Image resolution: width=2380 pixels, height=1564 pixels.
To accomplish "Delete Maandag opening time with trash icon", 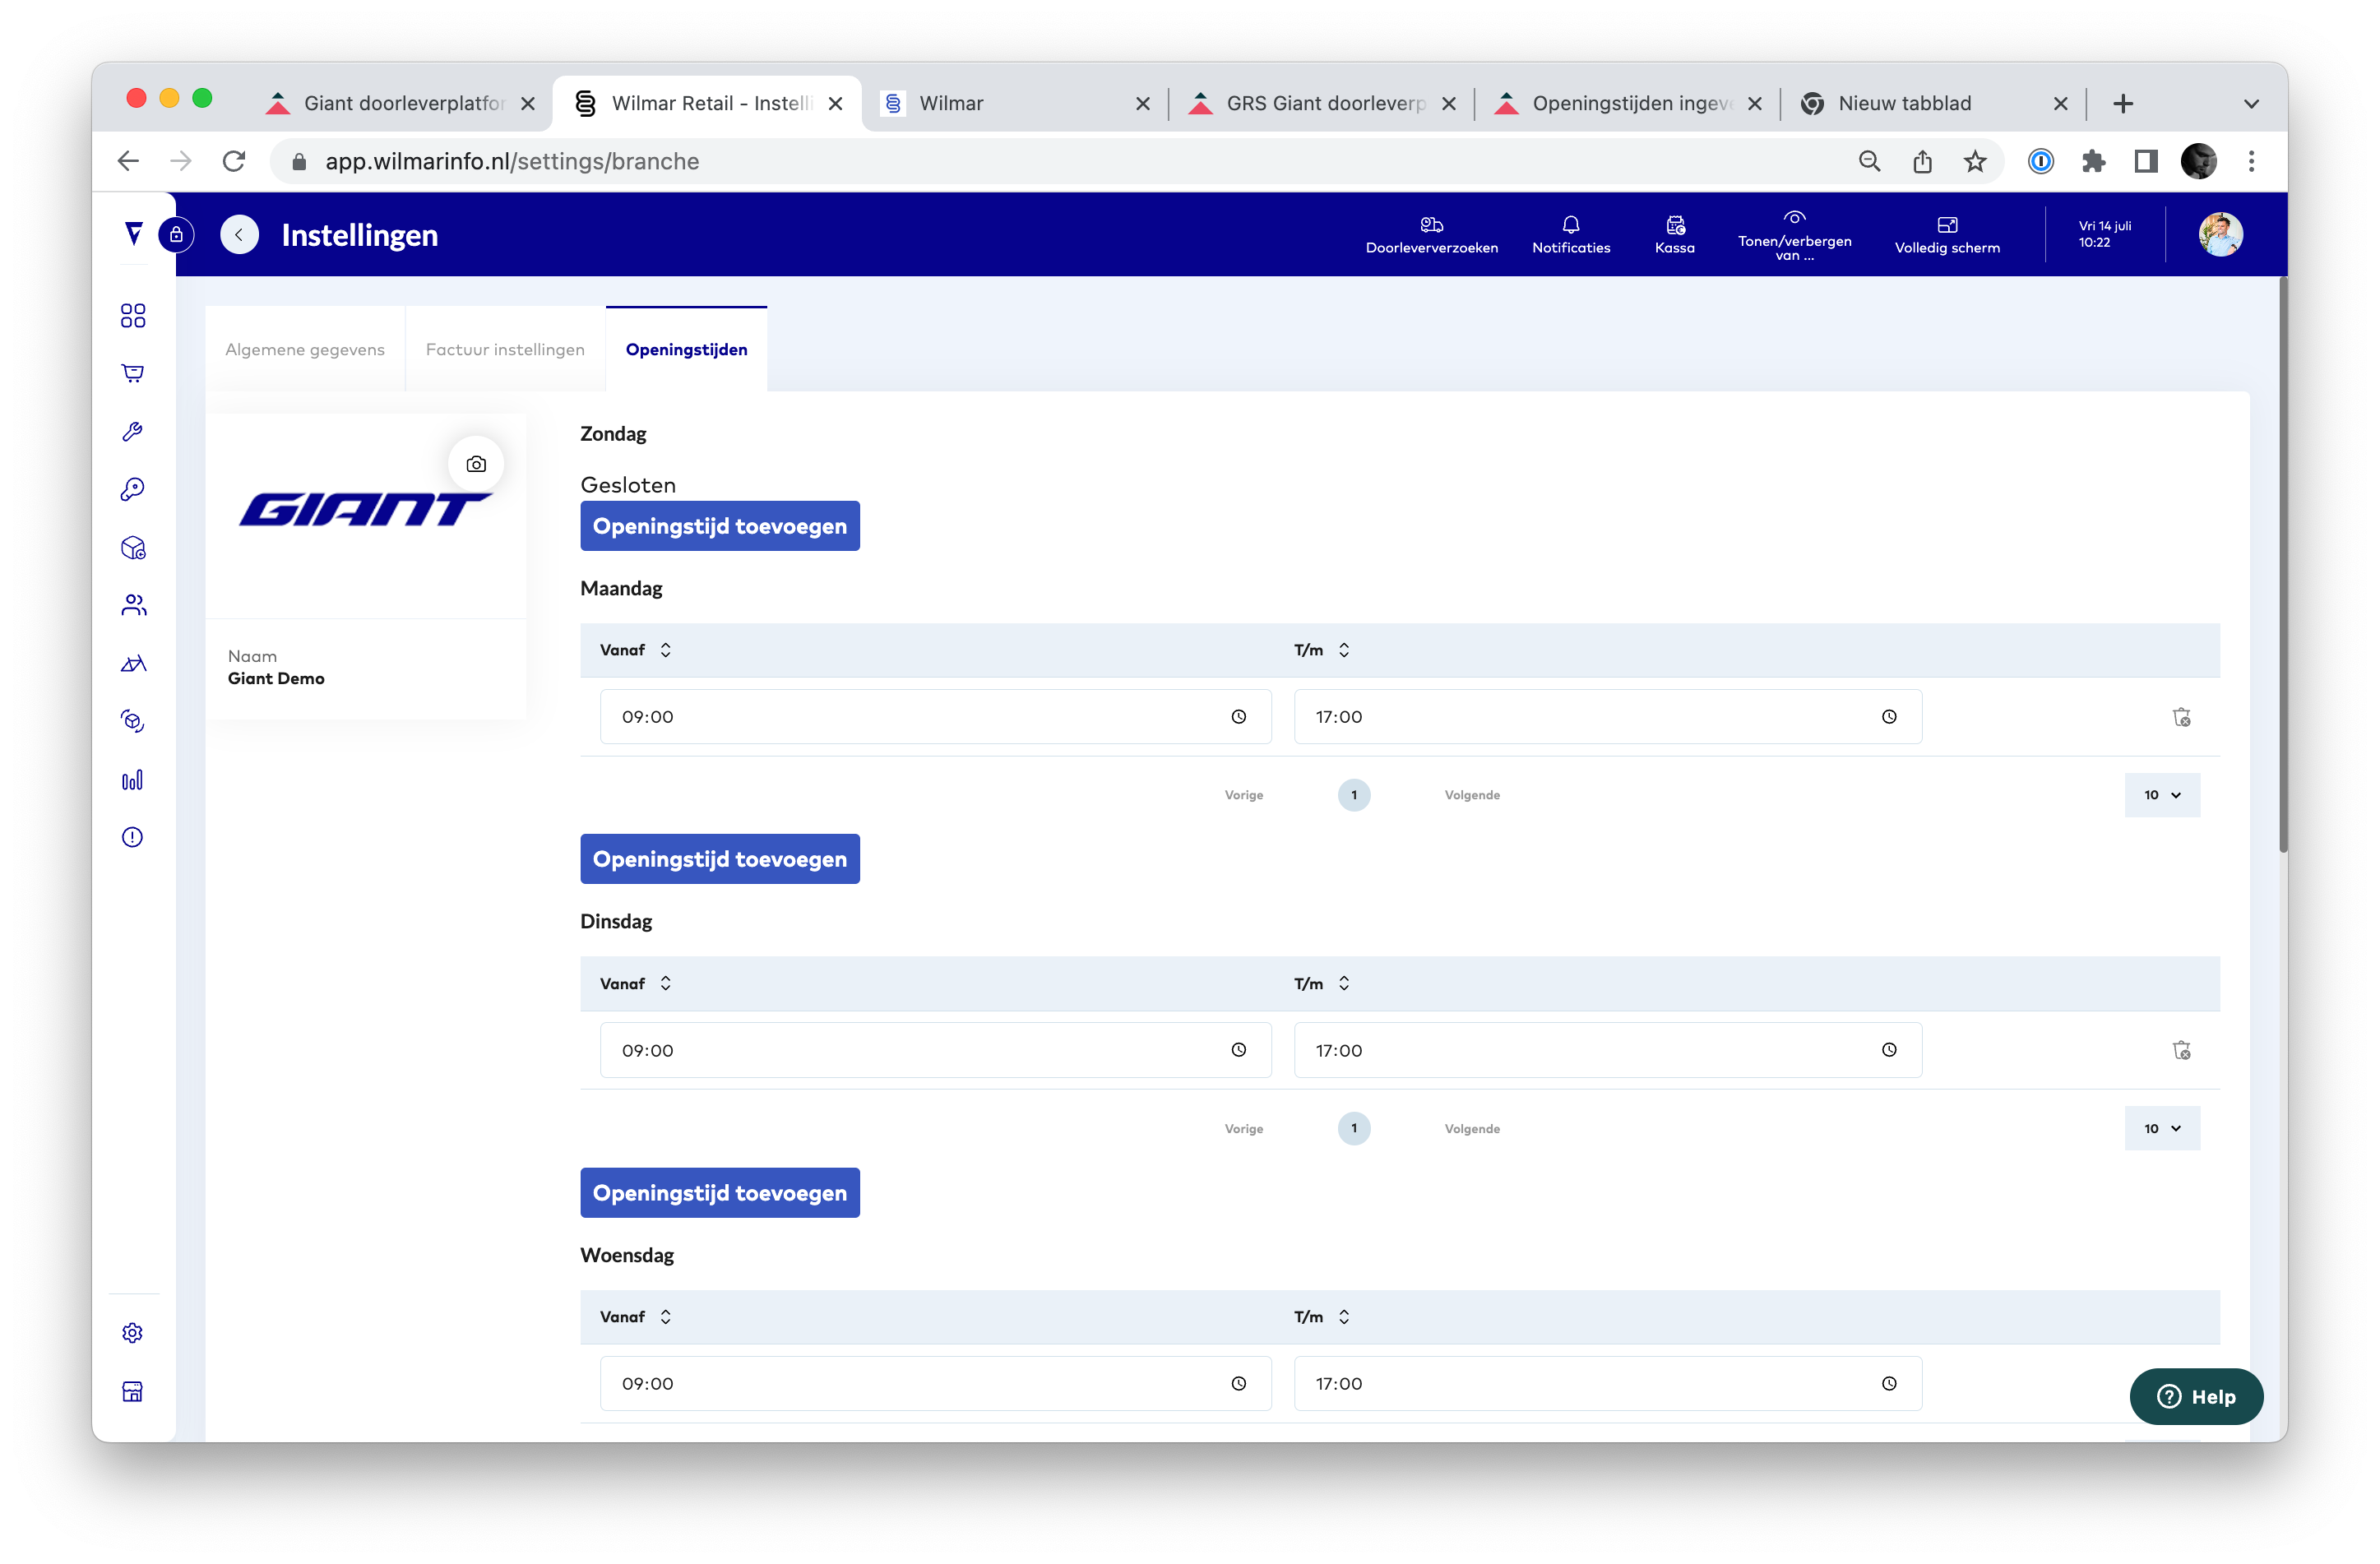I will [x=2181, y=717].
